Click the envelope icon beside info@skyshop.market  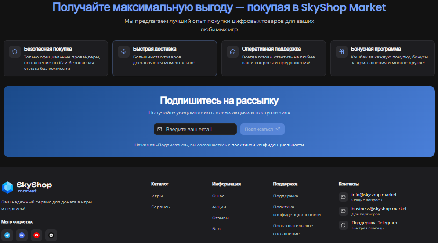tap(343, 197)
